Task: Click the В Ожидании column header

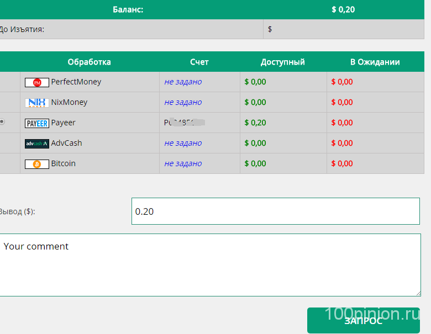Action: click(375, 62)
